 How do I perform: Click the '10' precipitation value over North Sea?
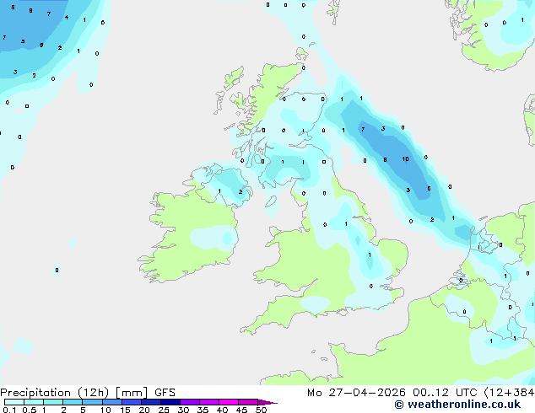pos(405,159)
